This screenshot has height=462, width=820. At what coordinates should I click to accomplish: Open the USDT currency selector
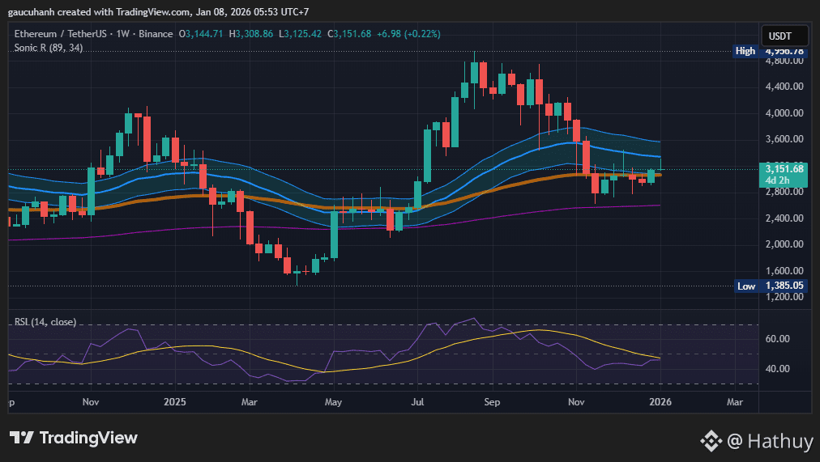click(x=784, y=36)
